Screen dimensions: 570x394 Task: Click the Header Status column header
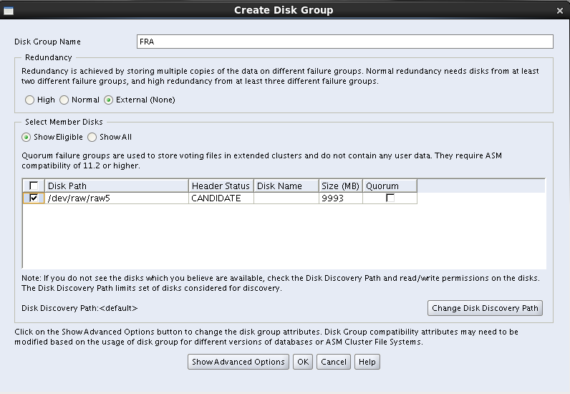click(x=221, y=186)
